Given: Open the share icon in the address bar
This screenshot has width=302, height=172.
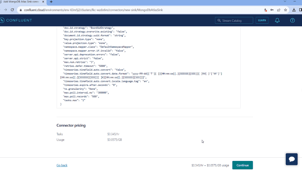Looking at the screenshot, I should click(279, 10).
